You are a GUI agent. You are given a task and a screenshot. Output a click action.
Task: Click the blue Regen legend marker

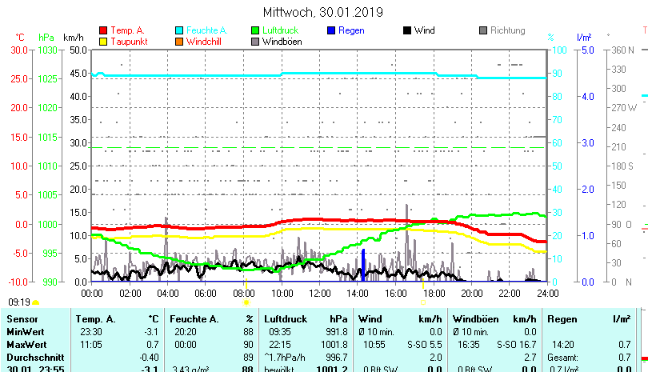[332, 31]
